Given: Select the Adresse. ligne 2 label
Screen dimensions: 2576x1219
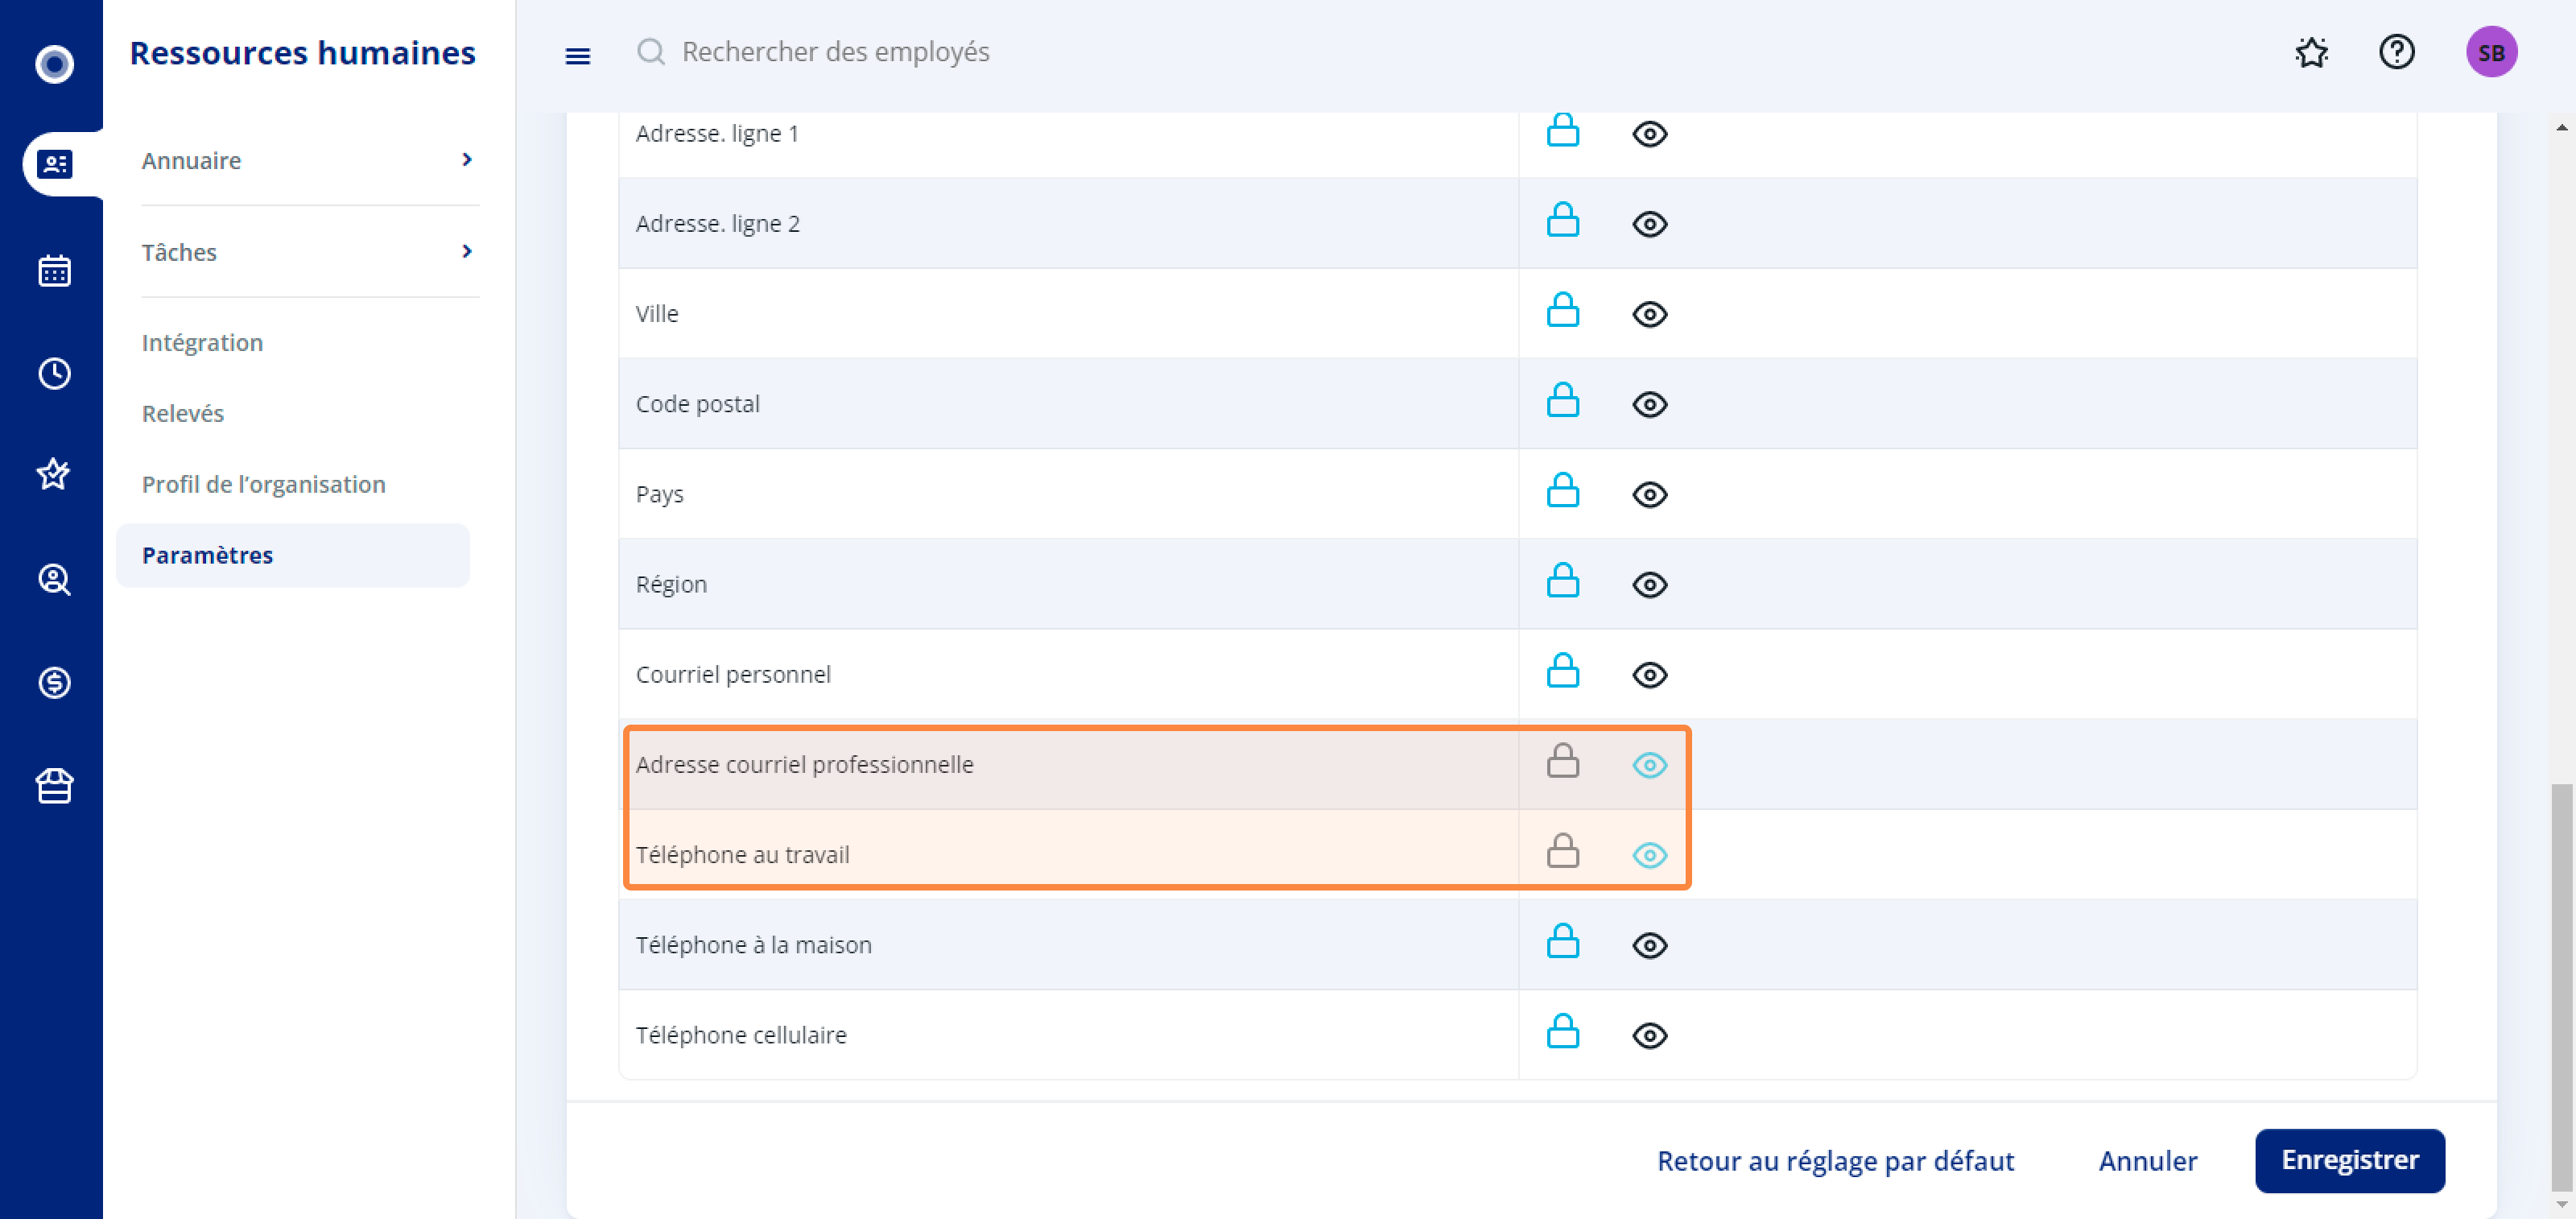Looking at the screenshot, I should click(x=717, y=224).
